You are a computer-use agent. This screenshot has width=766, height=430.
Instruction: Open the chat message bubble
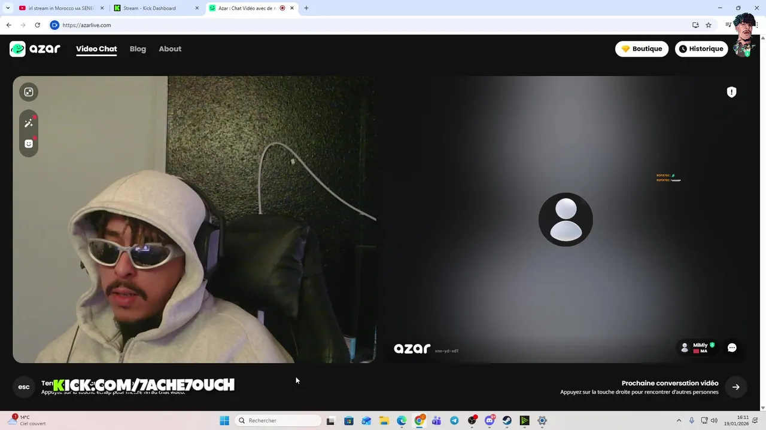(732, 348)
